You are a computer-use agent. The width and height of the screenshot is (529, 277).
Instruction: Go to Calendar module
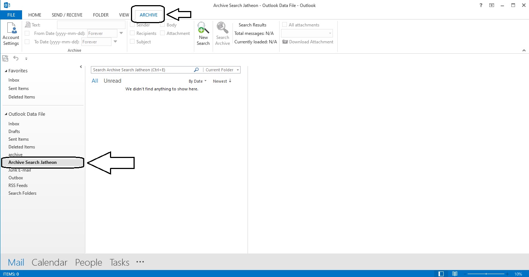(x=50, y=262)
